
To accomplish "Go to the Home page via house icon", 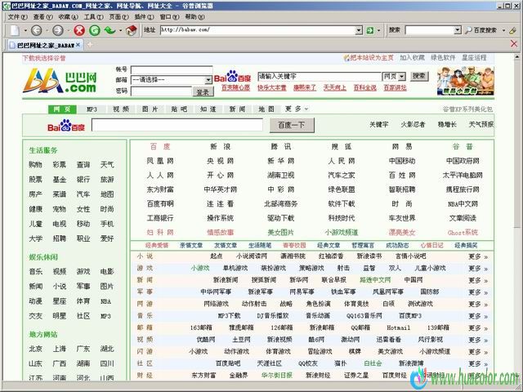I will (x=132, y=30).
